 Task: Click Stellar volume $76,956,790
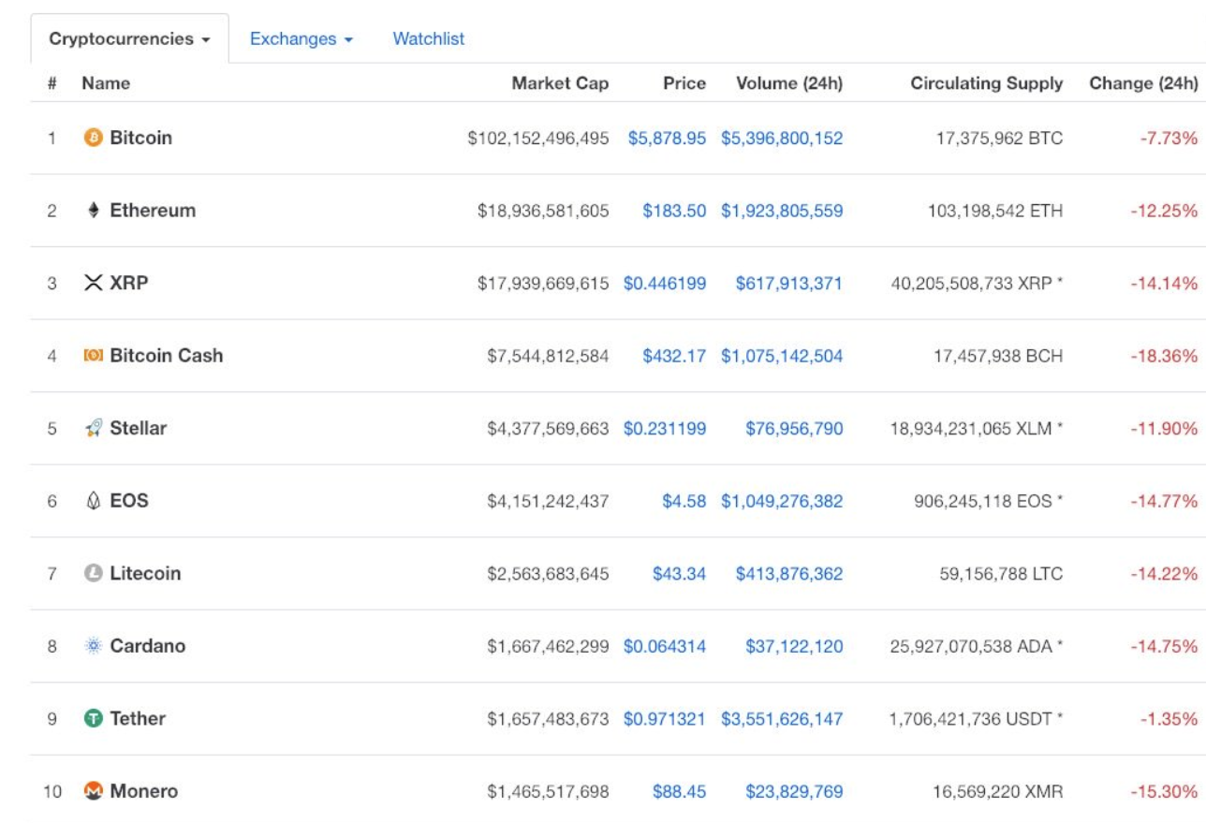[794, 429]
